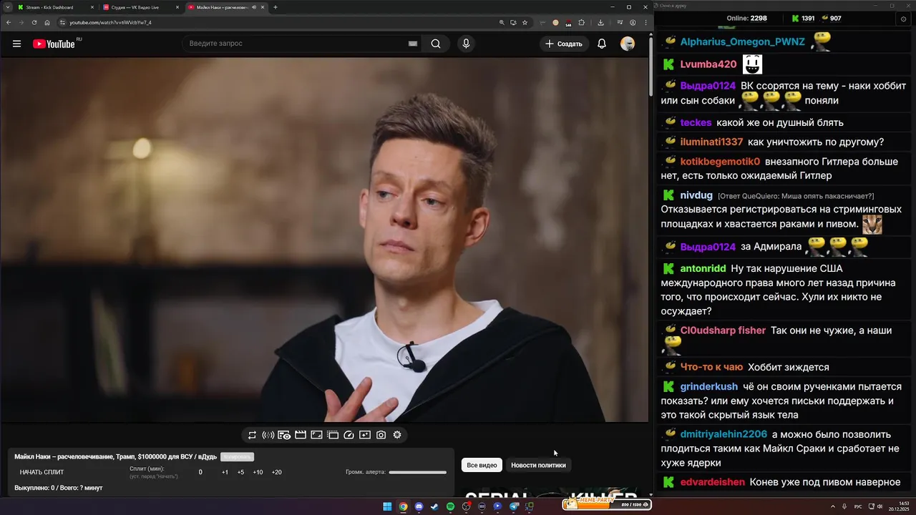
Task: Open Spotify from the taskbar
Action: (450, 506)
